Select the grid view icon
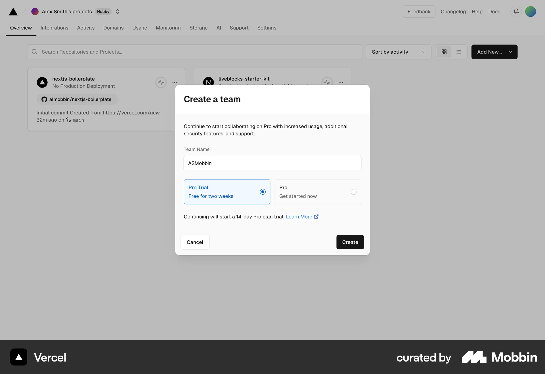The image size is (545, 374). (444, 52)
